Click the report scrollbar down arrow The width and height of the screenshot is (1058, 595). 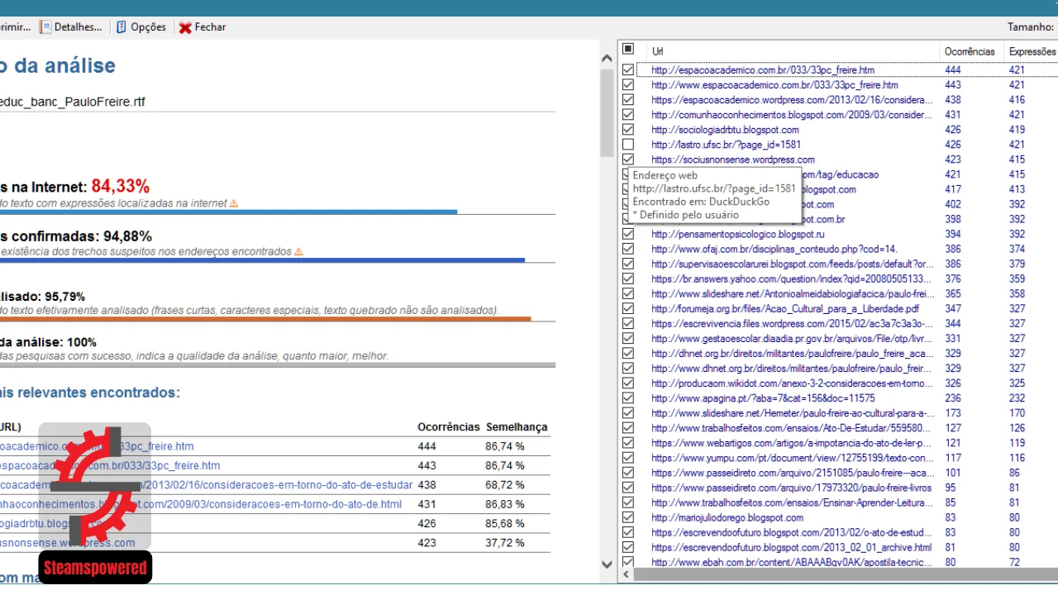click(607, 564)
